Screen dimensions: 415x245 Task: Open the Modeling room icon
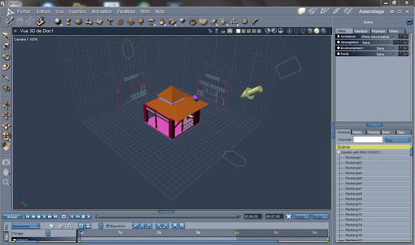tap(313, 11)
